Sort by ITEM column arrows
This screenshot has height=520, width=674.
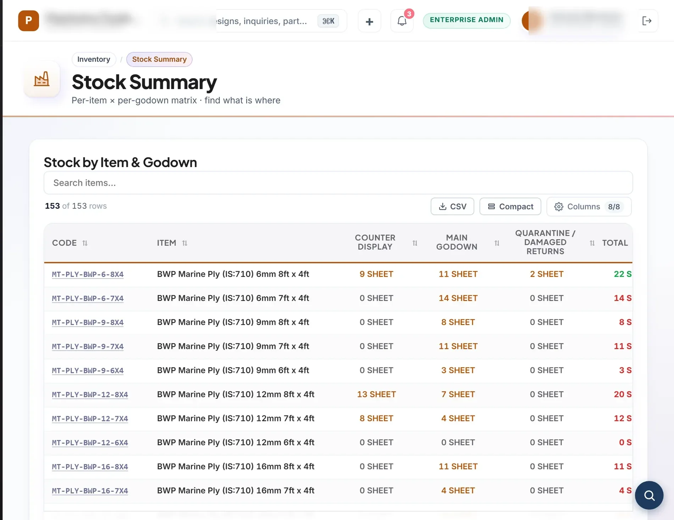tap(184, 243)
